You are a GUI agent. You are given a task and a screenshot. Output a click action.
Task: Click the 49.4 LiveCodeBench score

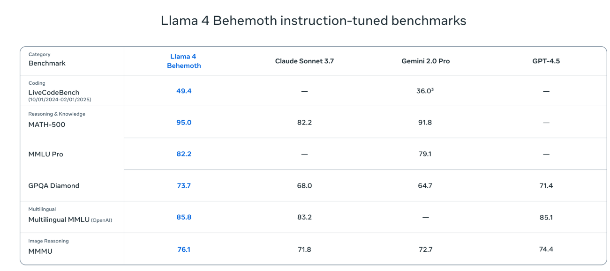pos(184,91)
